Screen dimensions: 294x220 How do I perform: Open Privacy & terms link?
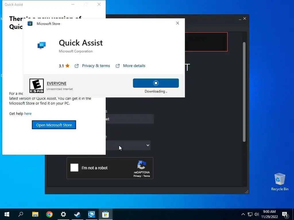(96, 66)
